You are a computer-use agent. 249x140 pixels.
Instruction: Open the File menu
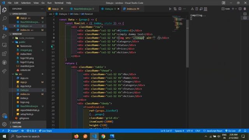click(9, 3)
